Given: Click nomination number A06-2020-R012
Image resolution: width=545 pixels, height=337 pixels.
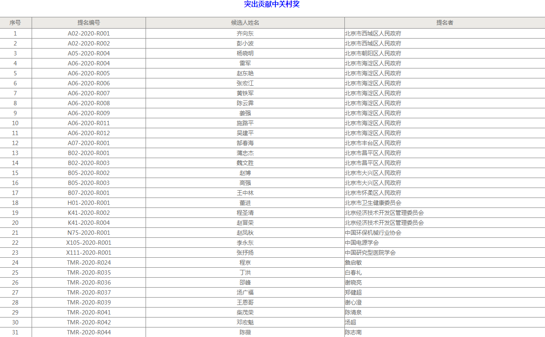Looking at the screenshot, I should 89,133.
